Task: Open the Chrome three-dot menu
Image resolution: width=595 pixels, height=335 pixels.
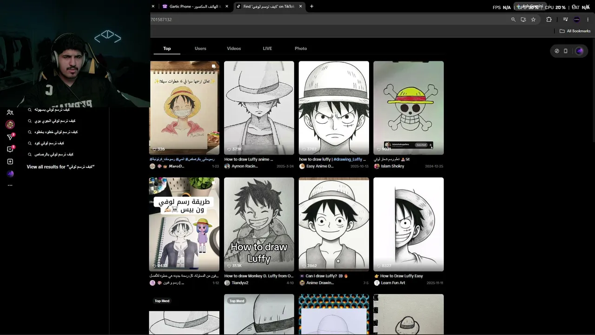Action: (x=588, y=20)
